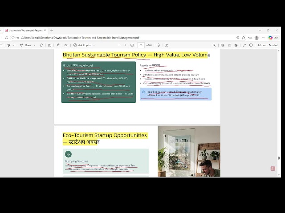
Task: Click the Bhutan Sustainable Tourism Policy heading
Action: point(136,55)
